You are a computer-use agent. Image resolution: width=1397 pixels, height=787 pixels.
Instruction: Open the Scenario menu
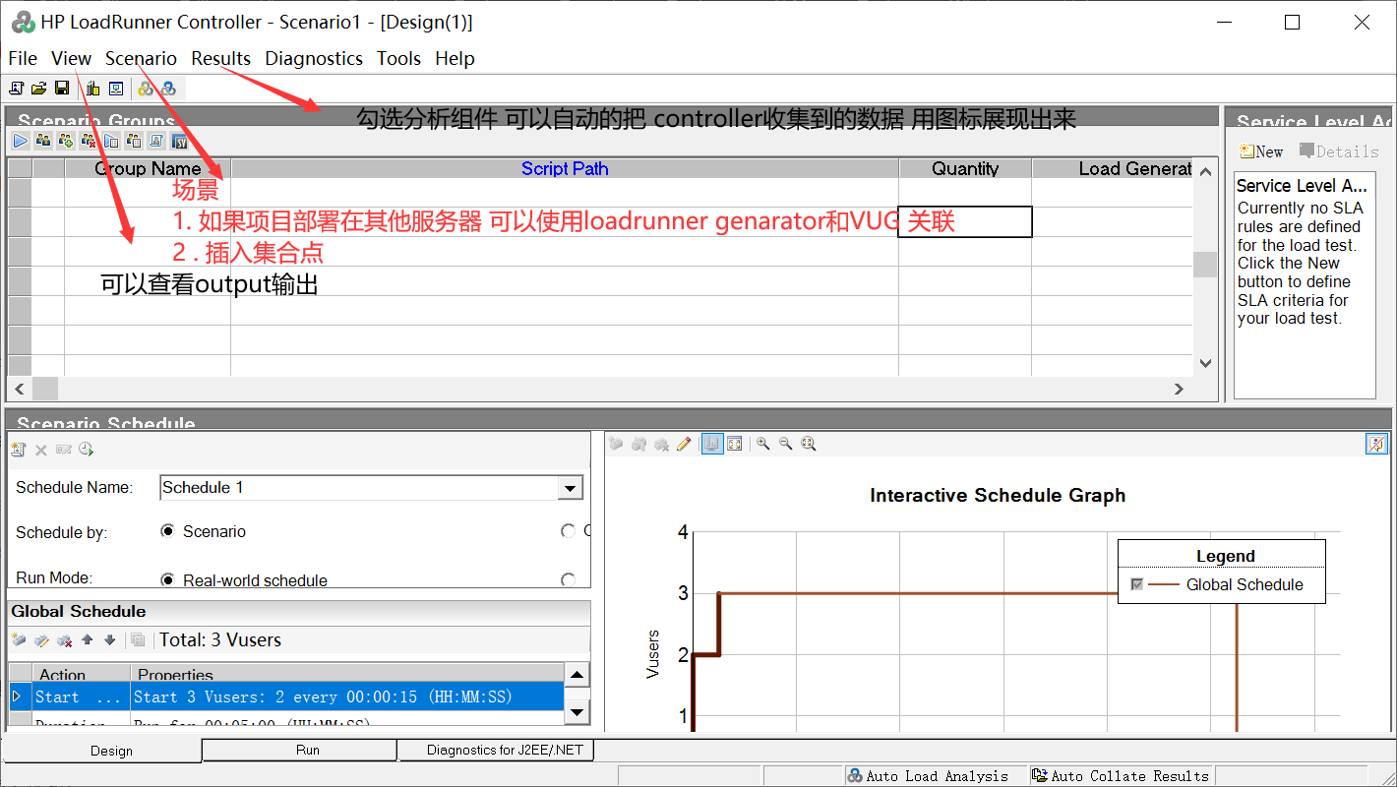142,59
